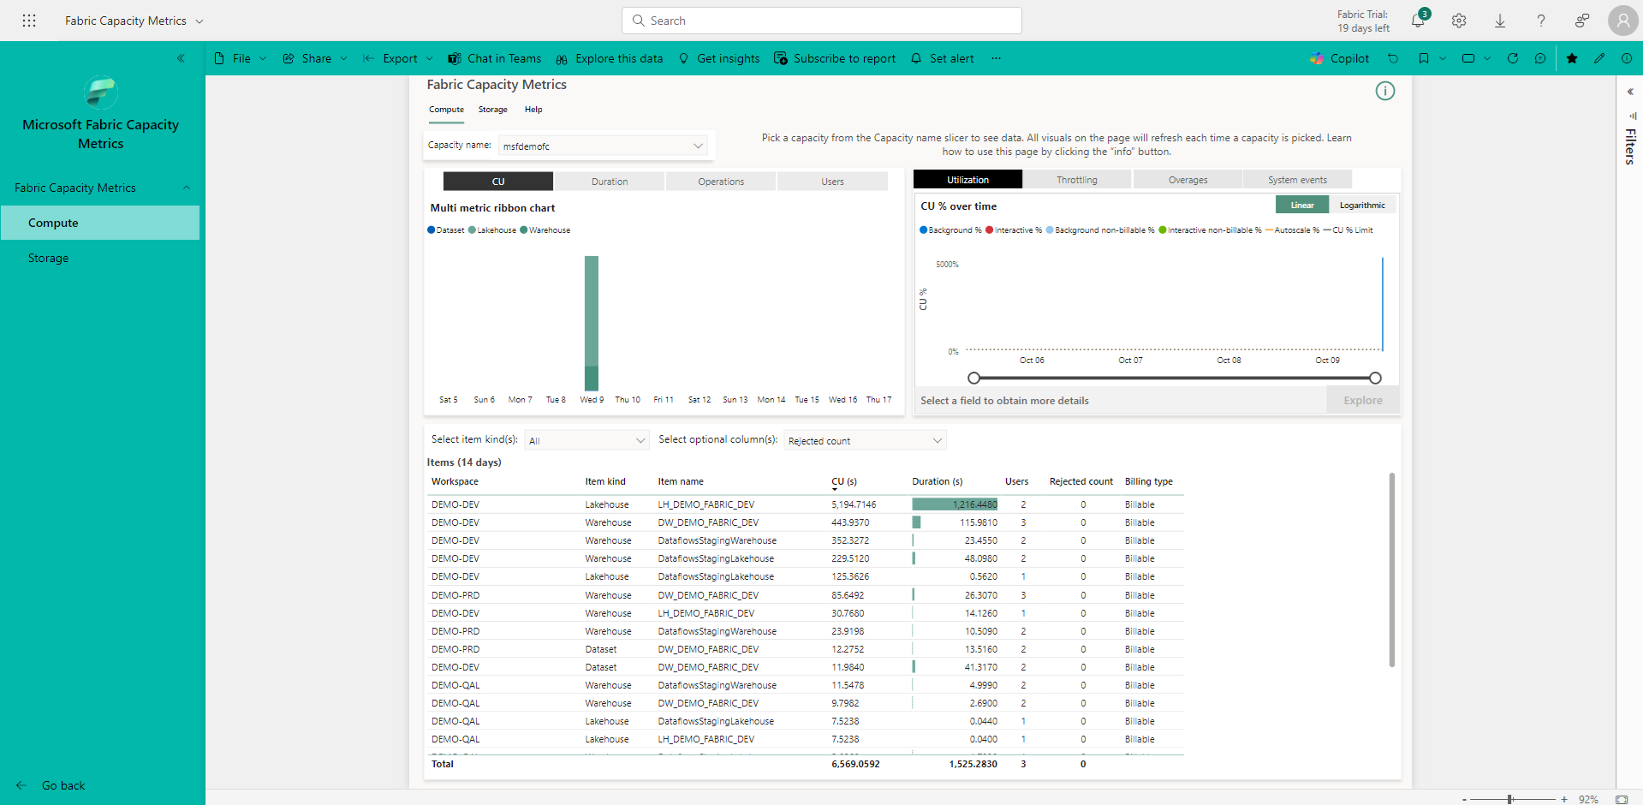
Task: Click the feedback people icon in header
Action: [x=1582, y=21]
